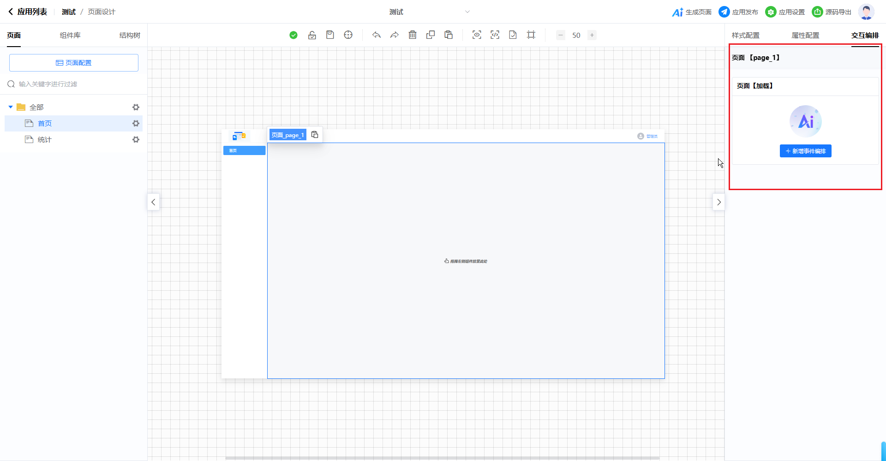Click the undo arrow icon
This screenshot has width=886, height=461.
click(x=377, y=35)
